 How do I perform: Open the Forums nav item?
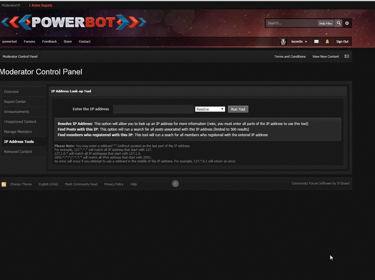pyautogui.click(x=30, y=41)
